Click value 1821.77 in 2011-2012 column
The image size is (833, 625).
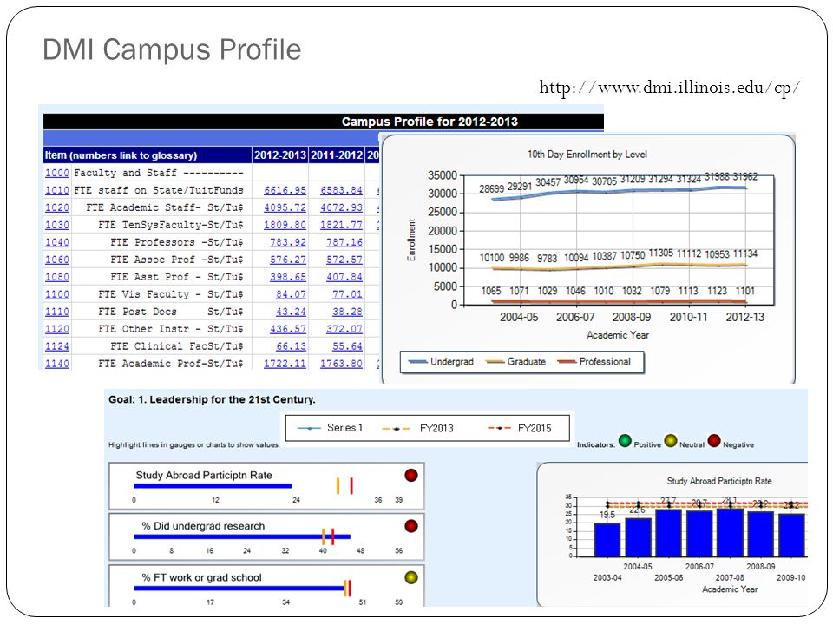342,226
